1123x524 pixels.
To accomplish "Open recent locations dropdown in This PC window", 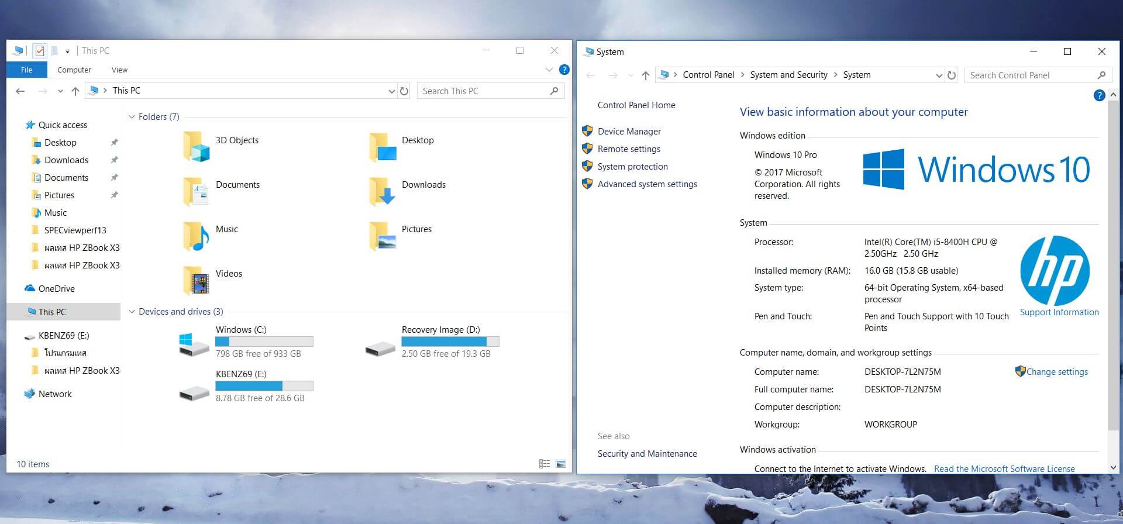I will [x=60, y=91].
